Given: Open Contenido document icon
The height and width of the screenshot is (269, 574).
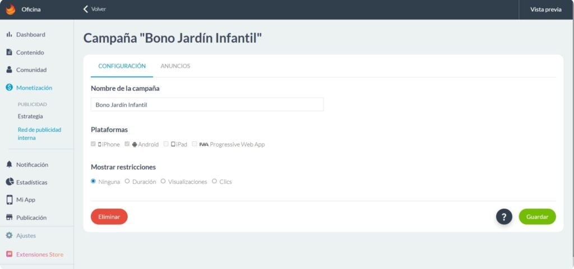Looking at the screenshot, I should 9,52.
